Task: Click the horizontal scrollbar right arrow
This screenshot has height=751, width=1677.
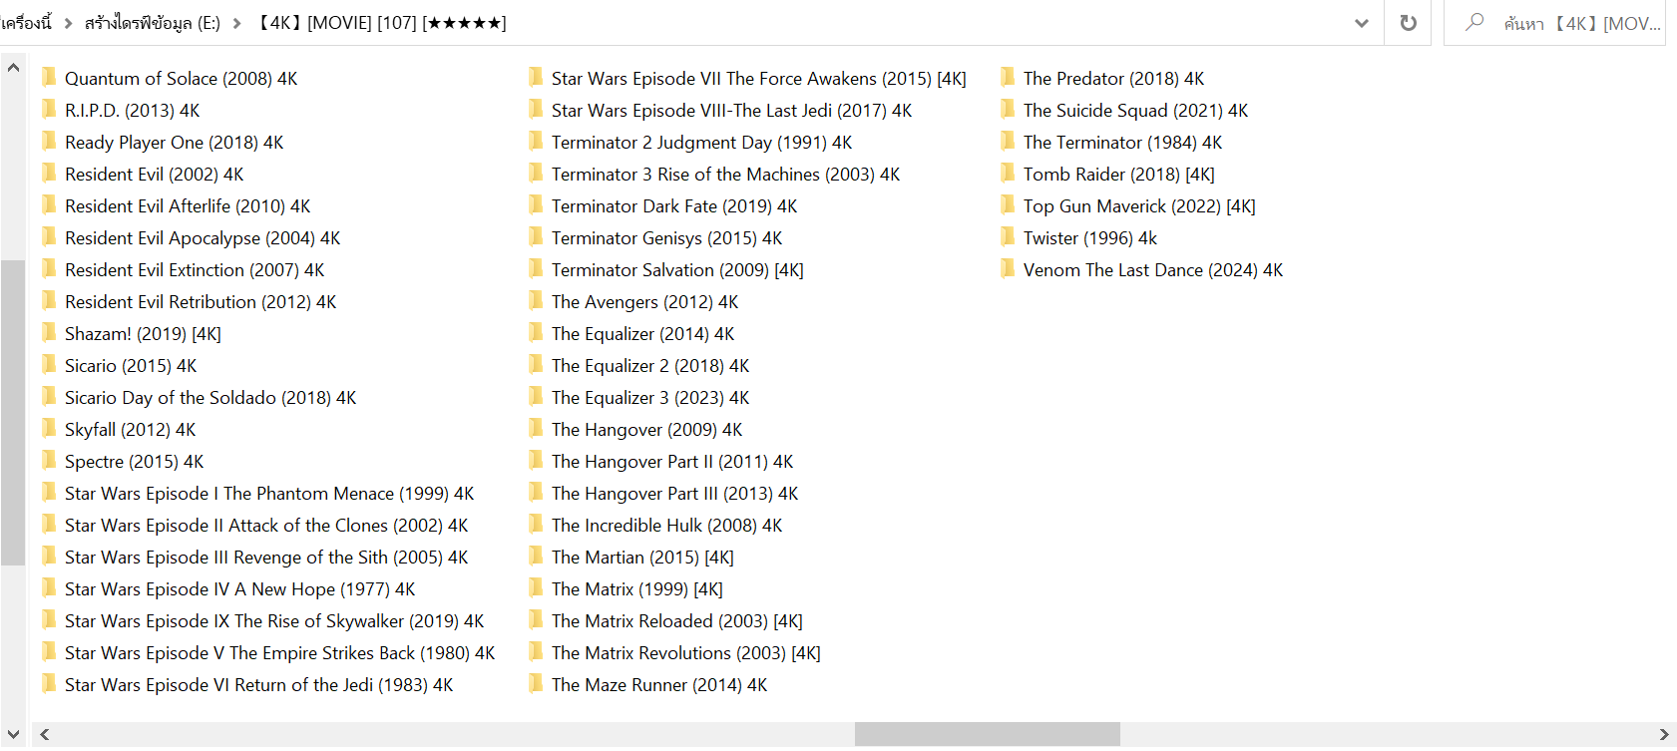Action: 1664,735
